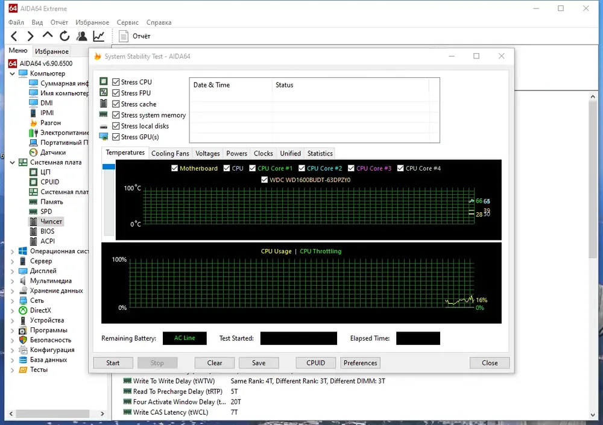Open Preferences button in stability test
Screen dimensions: 603x425
tap(361, 363)
